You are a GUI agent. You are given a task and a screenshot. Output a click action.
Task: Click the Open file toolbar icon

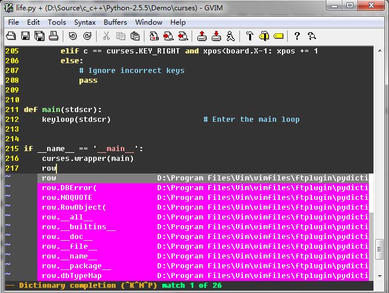pos(11,36)
